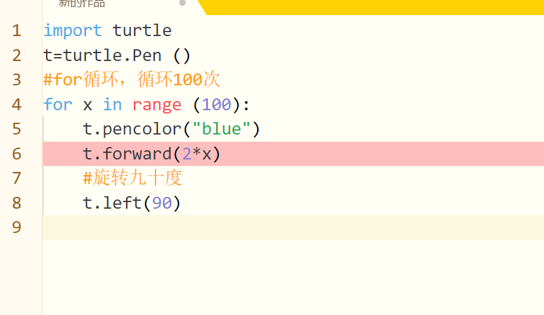Place cursor on the import keyword

pyautogui.click(x=72, y=31)
